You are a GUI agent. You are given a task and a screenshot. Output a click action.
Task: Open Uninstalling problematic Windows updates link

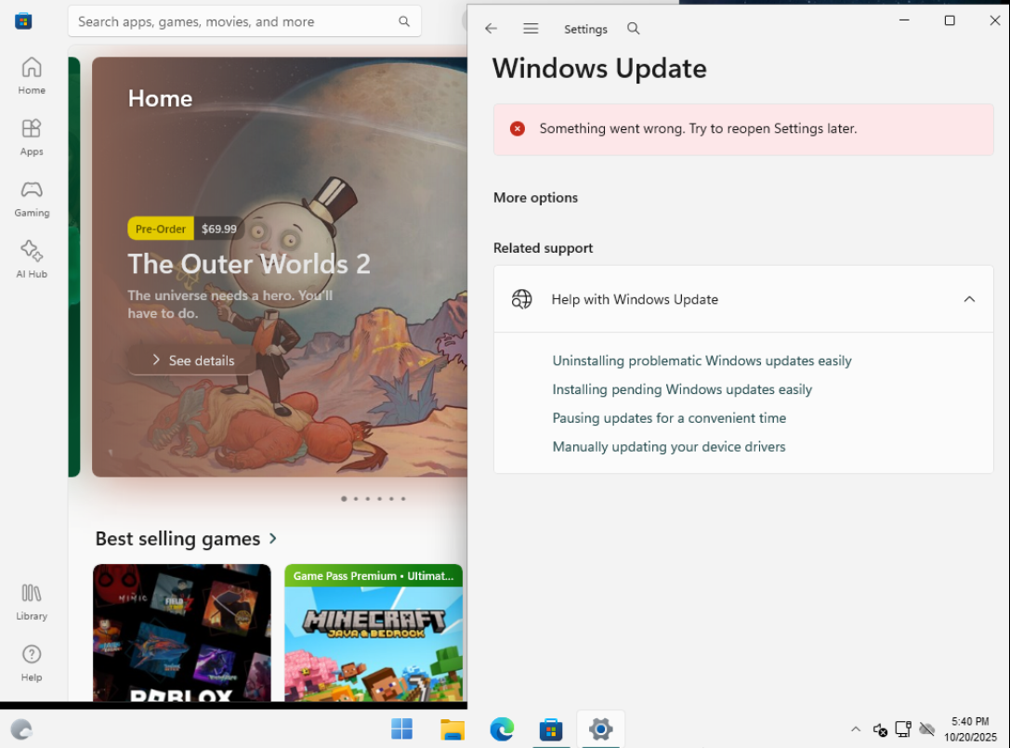[702, 361]
